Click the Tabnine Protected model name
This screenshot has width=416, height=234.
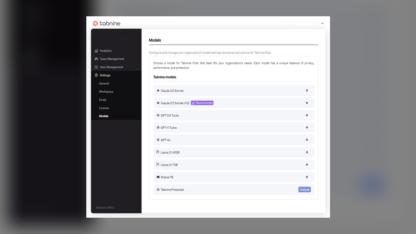click(172, 190)
